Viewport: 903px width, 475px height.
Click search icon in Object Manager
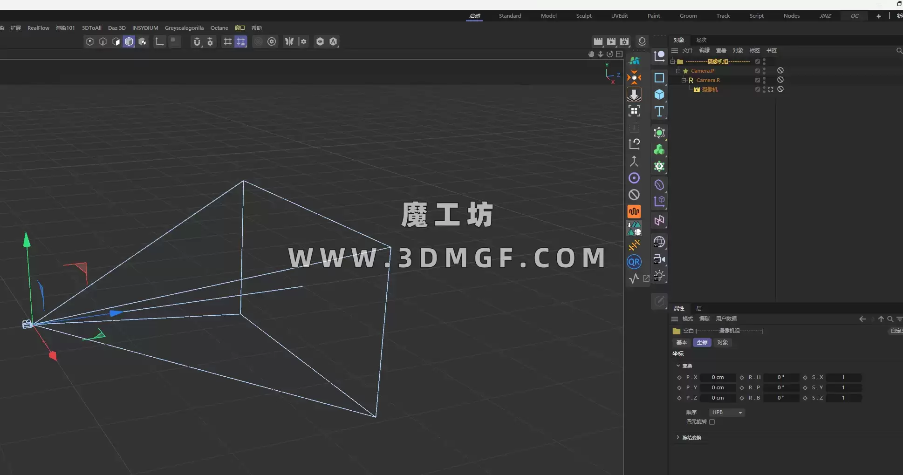pos(899,51)
